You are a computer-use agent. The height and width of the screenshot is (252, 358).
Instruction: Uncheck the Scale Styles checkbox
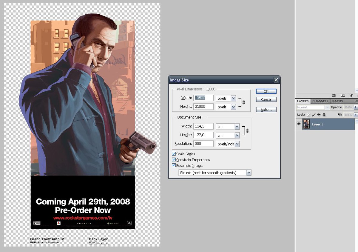click(174, 154)
